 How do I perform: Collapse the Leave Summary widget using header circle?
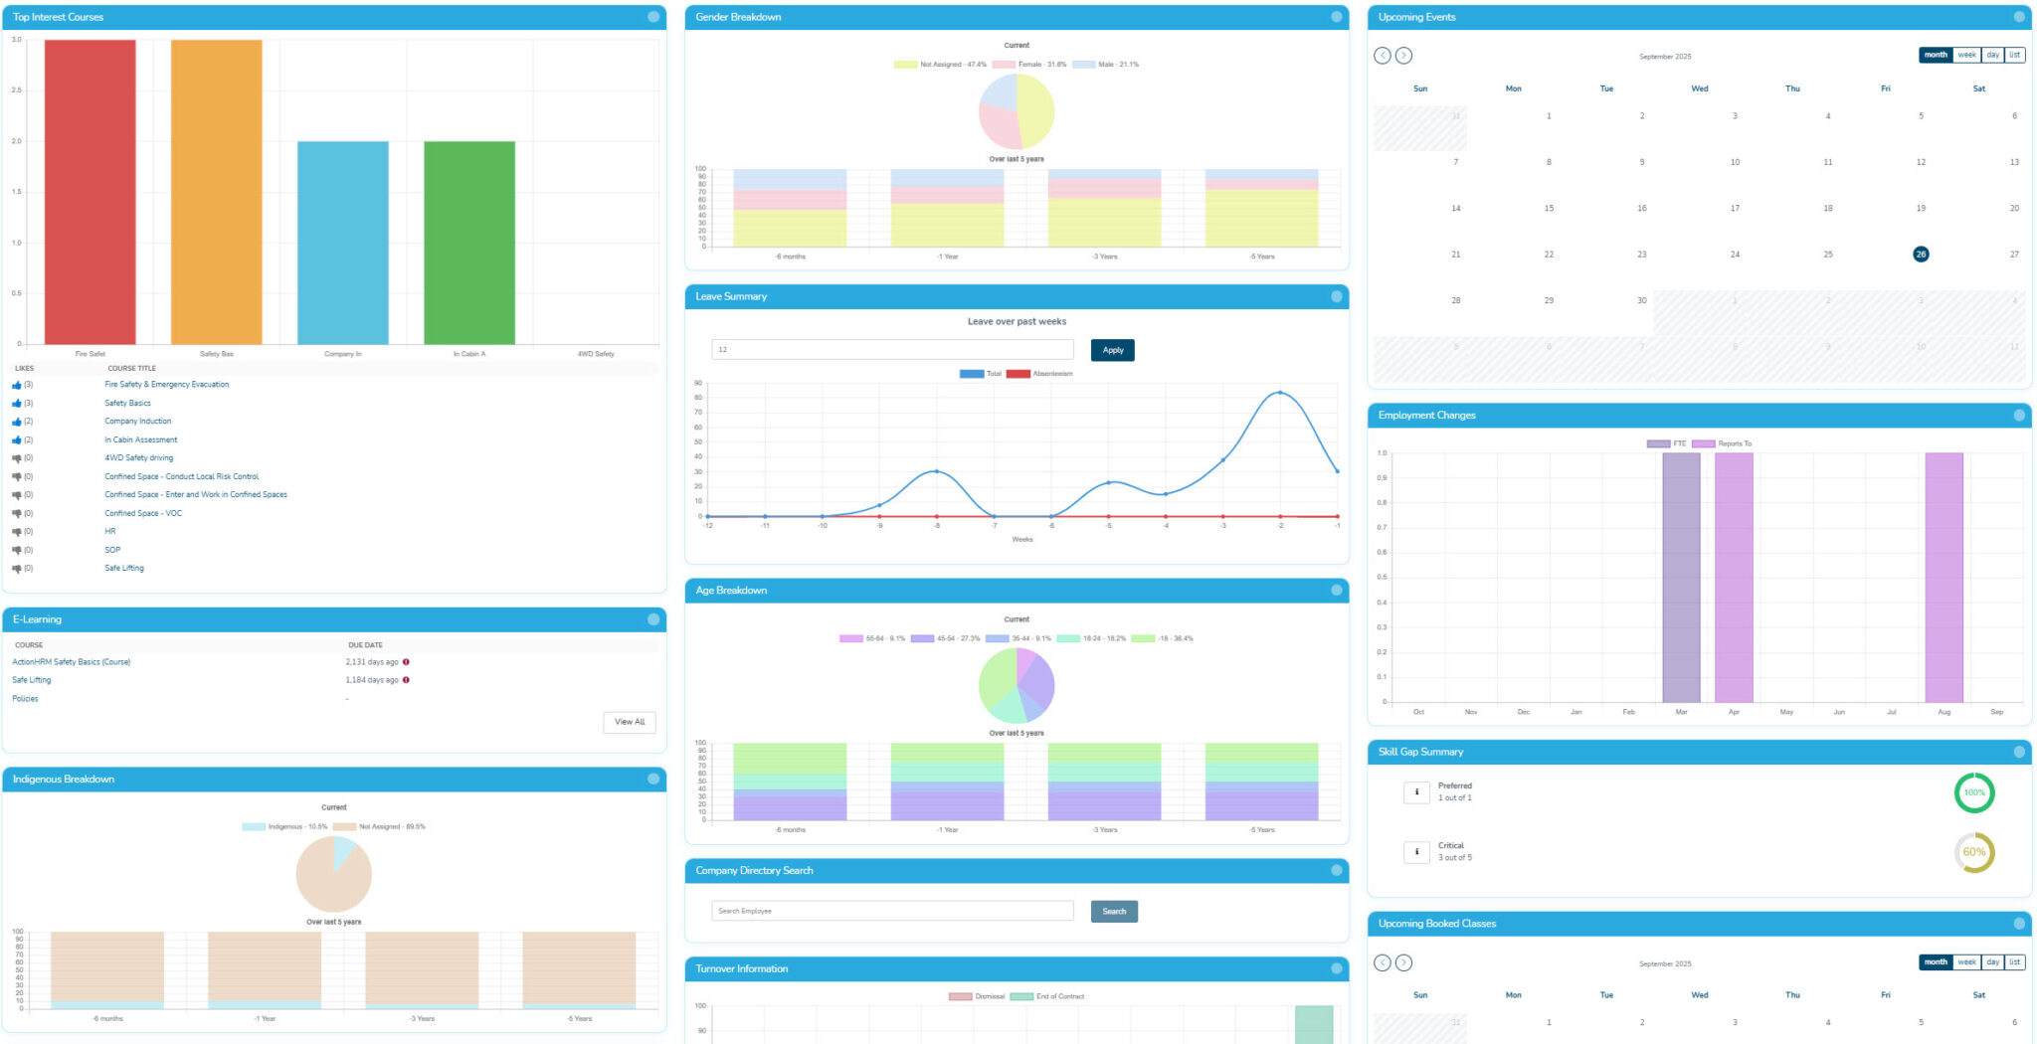tap(1337, 296)
